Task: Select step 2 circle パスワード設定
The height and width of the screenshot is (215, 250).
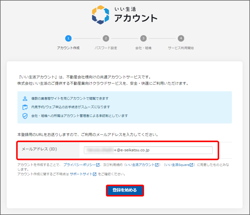Action: [106, 38]
